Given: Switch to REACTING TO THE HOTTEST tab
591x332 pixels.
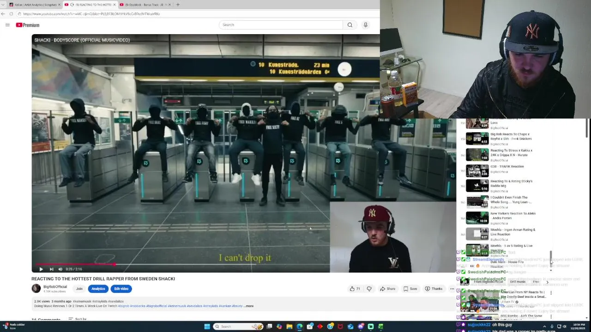Looking at the screenshot, I should [x=90, y=5].
